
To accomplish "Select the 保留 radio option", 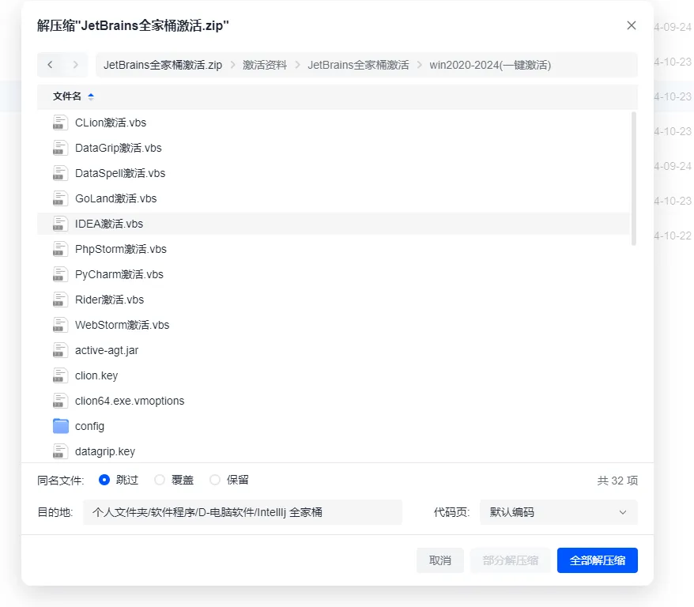I will point(215,480).
